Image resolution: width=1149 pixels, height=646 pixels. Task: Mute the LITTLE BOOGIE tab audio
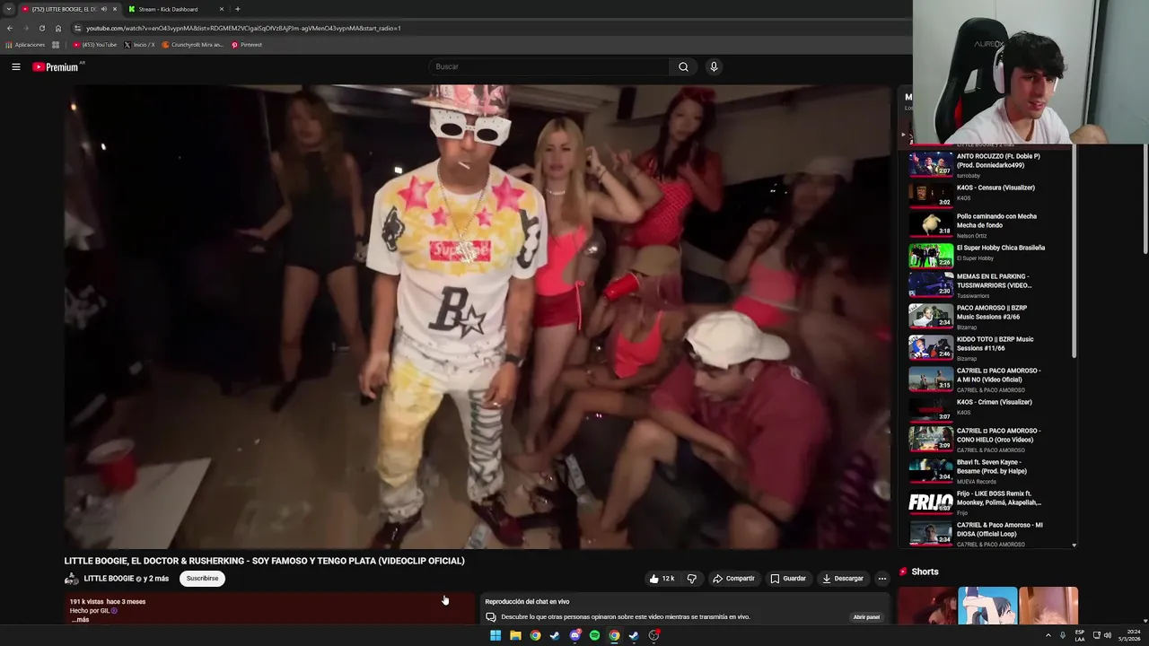[x=104, y=9]
